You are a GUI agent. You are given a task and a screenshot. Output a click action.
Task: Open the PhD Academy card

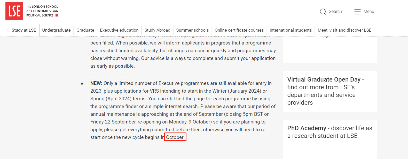tap(329, 132)
